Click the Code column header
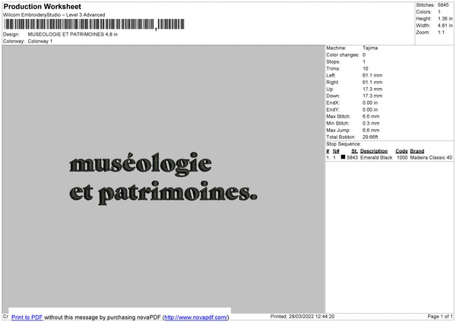Image resolution: width=456 pixels, height=322 pixels. (402, 150)
